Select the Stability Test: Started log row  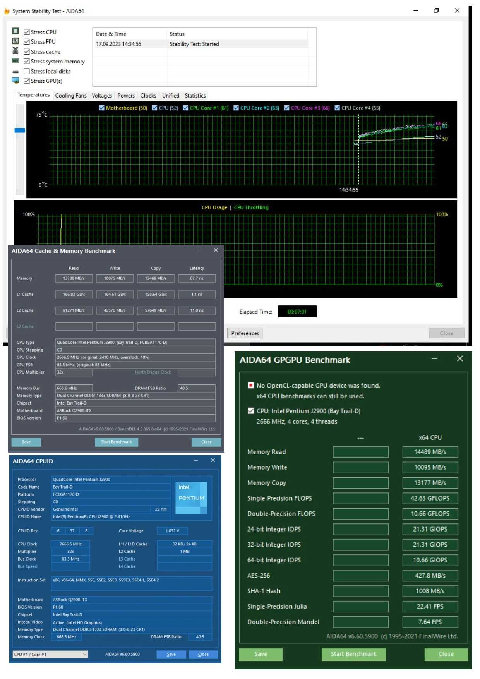(201, 44)
